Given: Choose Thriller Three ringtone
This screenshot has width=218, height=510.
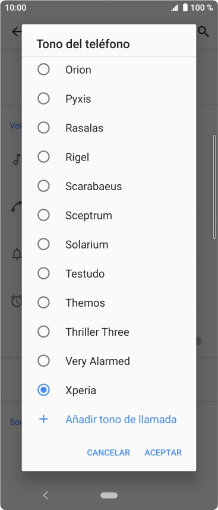Looking at the screenshot, I should 109,332.
